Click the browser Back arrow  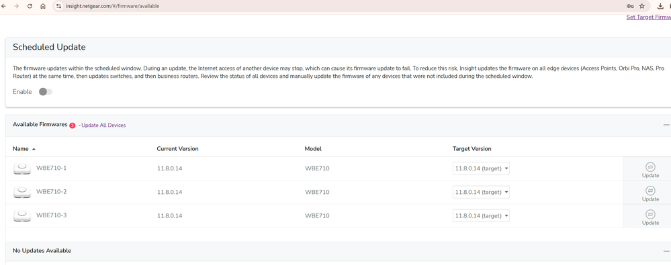3,7
